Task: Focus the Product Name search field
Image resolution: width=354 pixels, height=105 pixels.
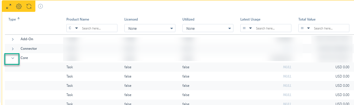Action: click(x=99, y=28)
